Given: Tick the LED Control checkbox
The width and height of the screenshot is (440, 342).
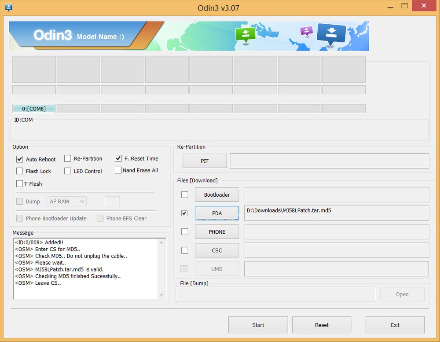Looking at the screenshot, I should (x=68, y=171).
